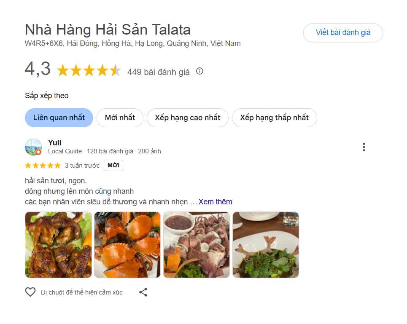Open the three-dot review options menu
This screenshot has width=407, height=324.
pos(364,147)
